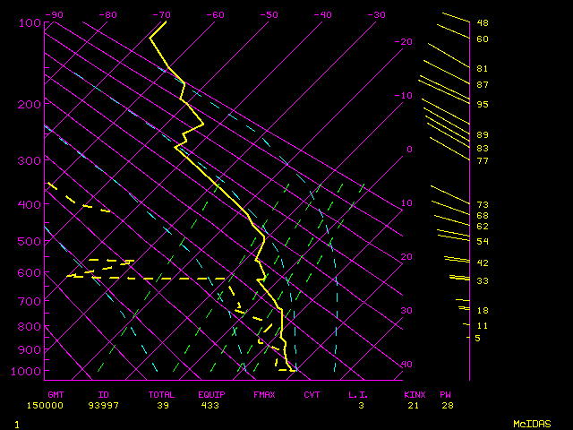The width and height of the screenshot is (573, 430).
Task: Click the McIDAS label in the corner
Action: (x=532, y=423)
